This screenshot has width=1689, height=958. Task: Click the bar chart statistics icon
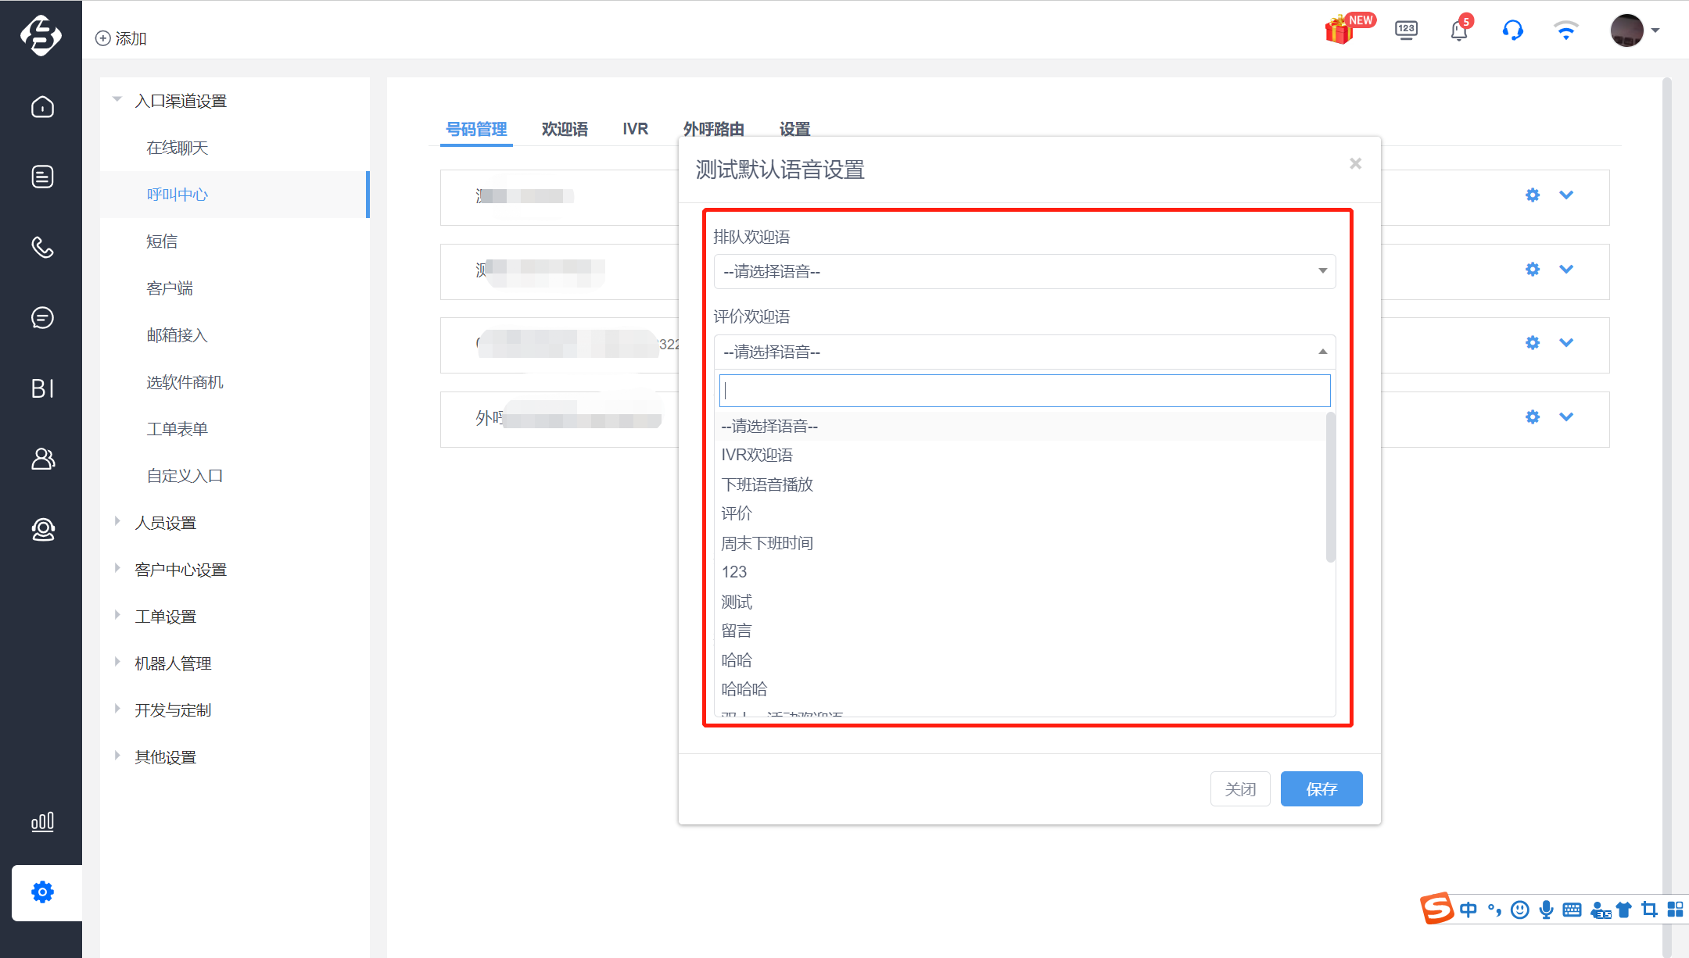click(x=42, y=821)
